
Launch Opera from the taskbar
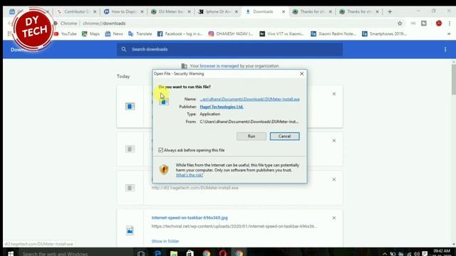223,253
